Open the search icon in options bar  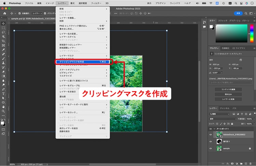246,14
